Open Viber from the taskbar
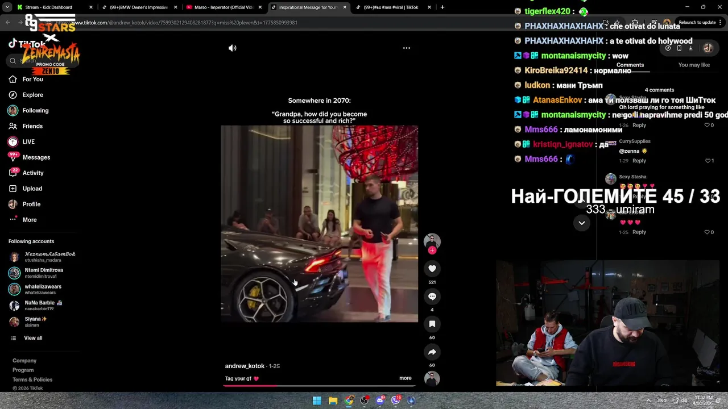The height and width of the screenshot is (409, 728). coord(396,400)
